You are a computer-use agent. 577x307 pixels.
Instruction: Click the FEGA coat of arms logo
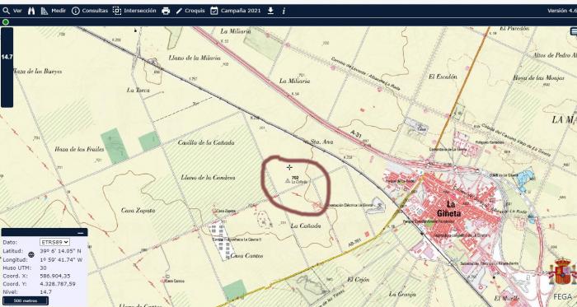(x=563, y=272)
